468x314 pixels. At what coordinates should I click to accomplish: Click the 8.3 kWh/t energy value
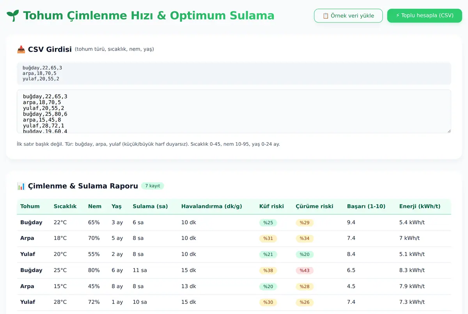point(412,270)
